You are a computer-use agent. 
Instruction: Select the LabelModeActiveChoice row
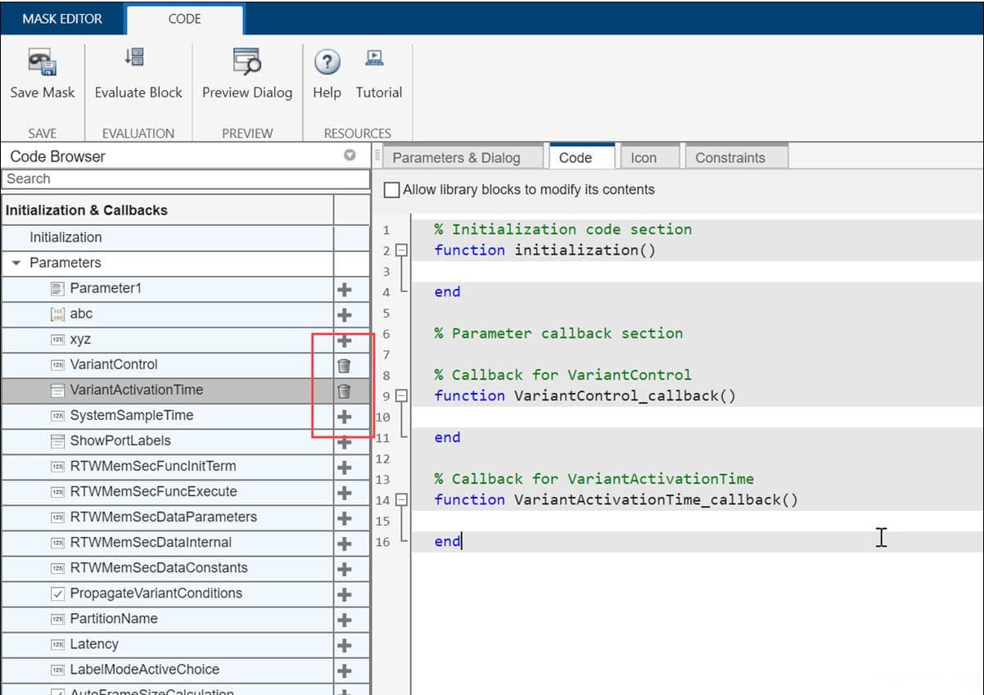(168, 669)
